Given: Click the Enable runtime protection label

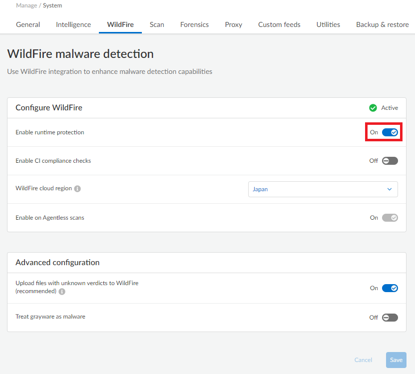Looking at the screenshot, I should [x=50, y=132].
